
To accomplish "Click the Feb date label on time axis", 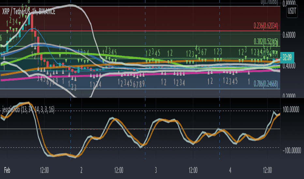I will click(7, 170).
